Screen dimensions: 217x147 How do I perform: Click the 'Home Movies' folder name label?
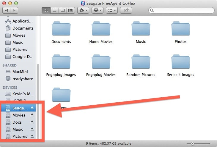point(101,42)
